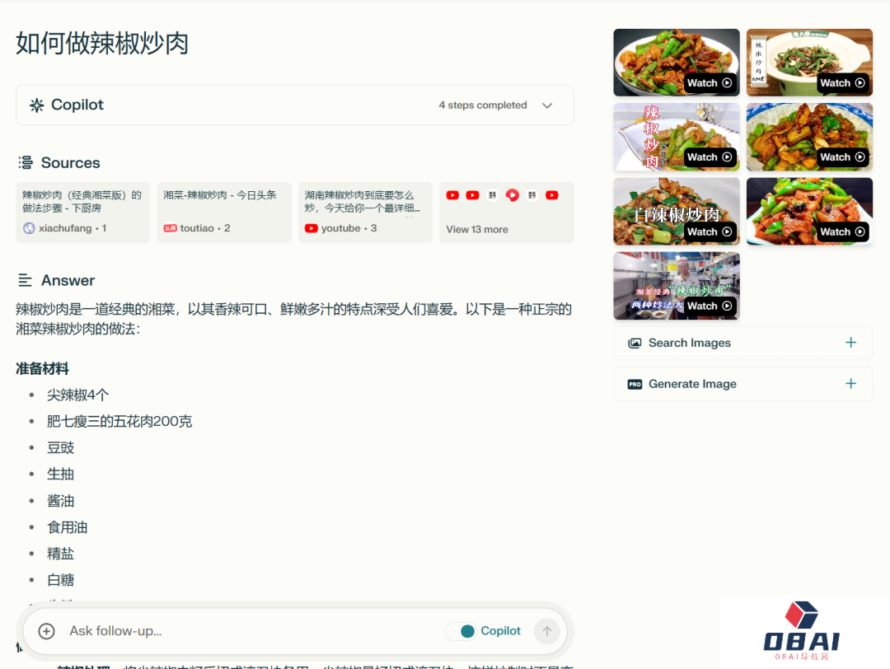This screenshot has width=890, height=669.
Task: Expand Generate Image with plus icon
Action: (x=850, y=384)
